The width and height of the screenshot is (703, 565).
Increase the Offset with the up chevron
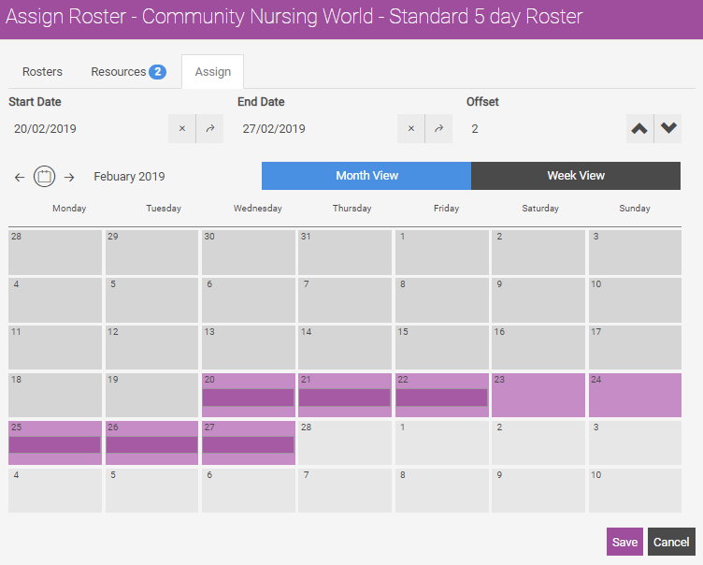click(x=639, y=129)
